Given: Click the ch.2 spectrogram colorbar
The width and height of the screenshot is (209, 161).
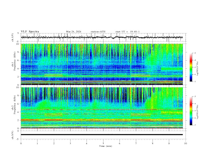Looking at the screenshot, I should click(191, 111).
